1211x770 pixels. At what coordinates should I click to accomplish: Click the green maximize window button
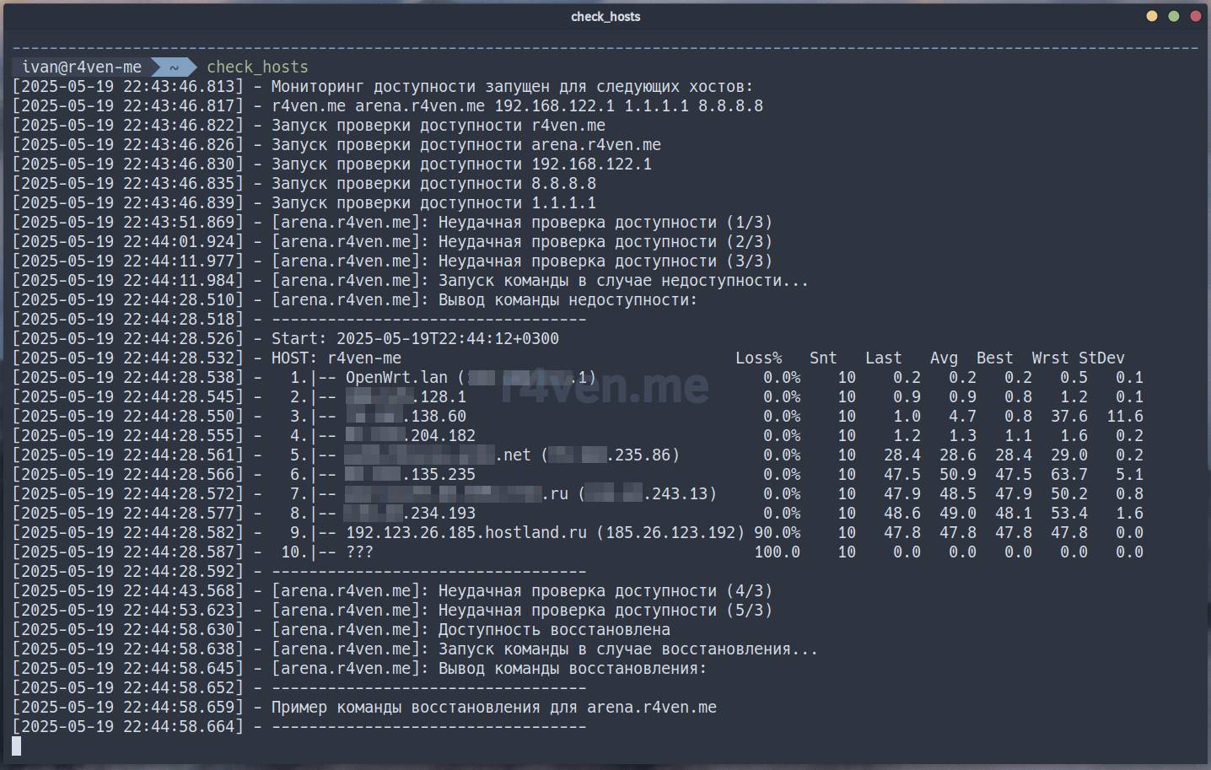1173,16
